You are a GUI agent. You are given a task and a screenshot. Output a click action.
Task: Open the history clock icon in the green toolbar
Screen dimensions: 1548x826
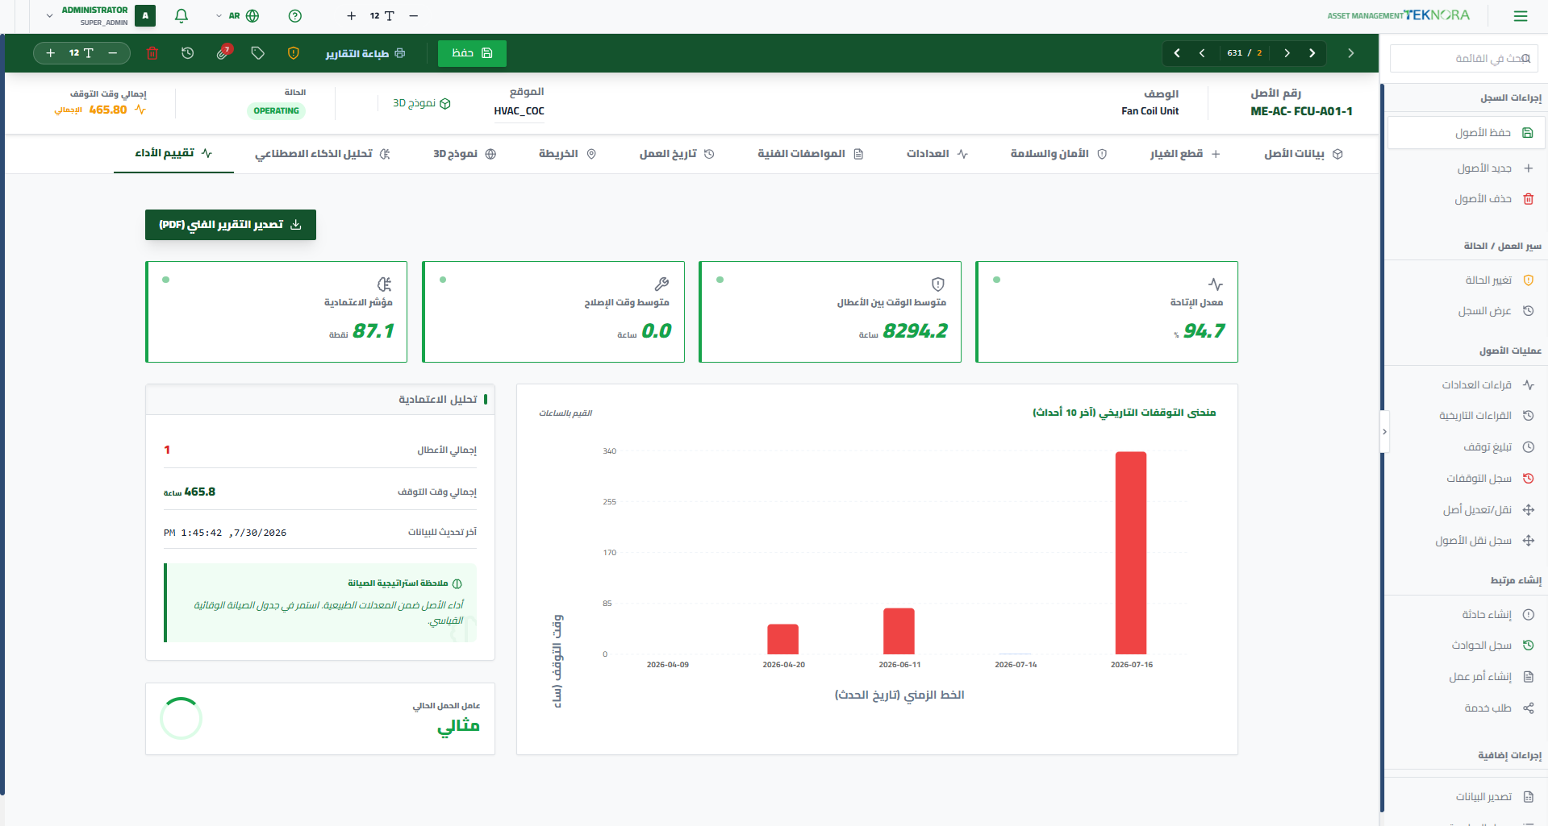188,53
